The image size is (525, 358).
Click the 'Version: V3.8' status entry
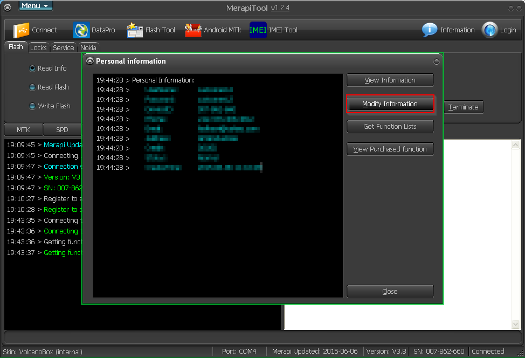pos(386,352)
